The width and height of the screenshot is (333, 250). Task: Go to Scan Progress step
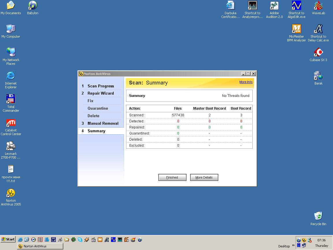(x=101, y=86)
